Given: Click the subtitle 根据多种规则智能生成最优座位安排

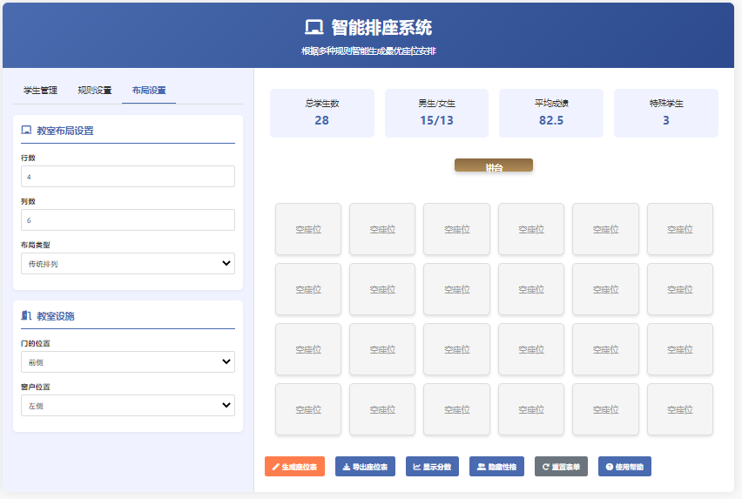Looking at the screenshot, I should (x=368, y=51).
